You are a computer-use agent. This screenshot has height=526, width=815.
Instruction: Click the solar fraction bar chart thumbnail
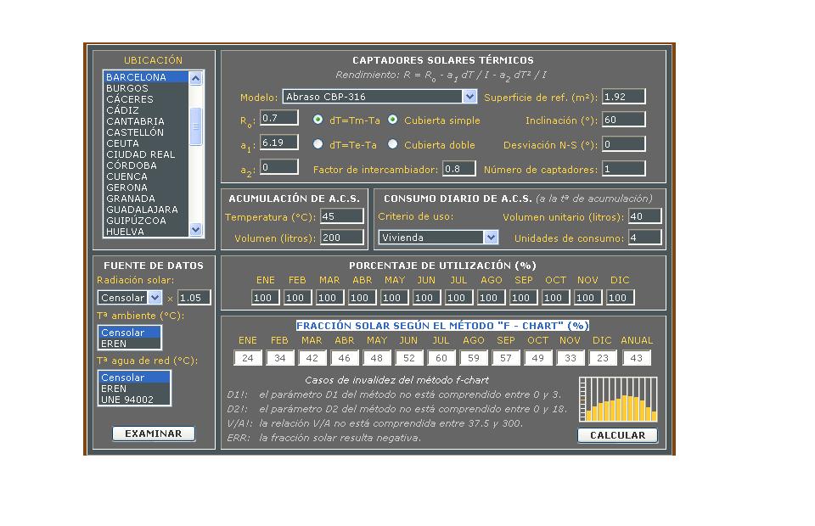(618, 399)
